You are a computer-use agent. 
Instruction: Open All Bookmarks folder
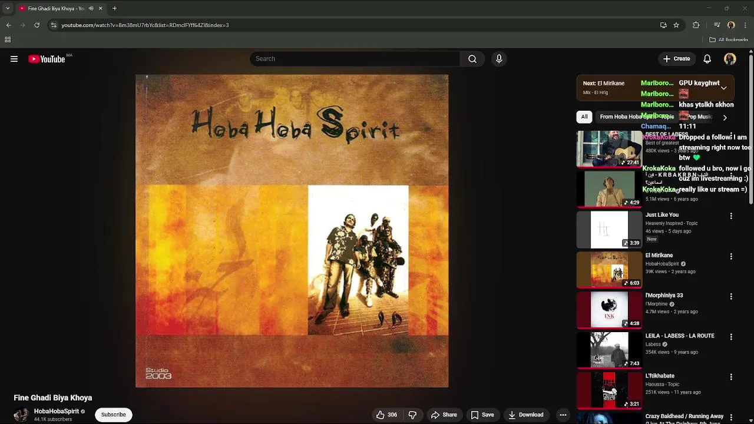tap(729, 39)
